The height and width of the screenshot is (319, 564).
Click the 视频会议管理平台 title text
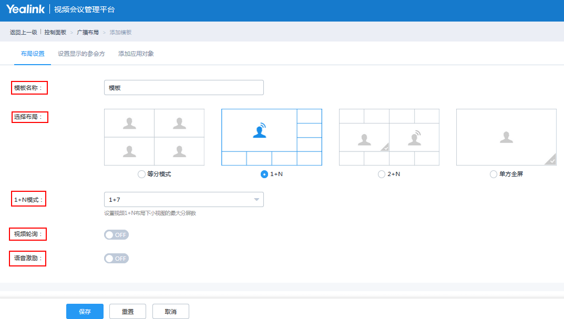[84, 9]
